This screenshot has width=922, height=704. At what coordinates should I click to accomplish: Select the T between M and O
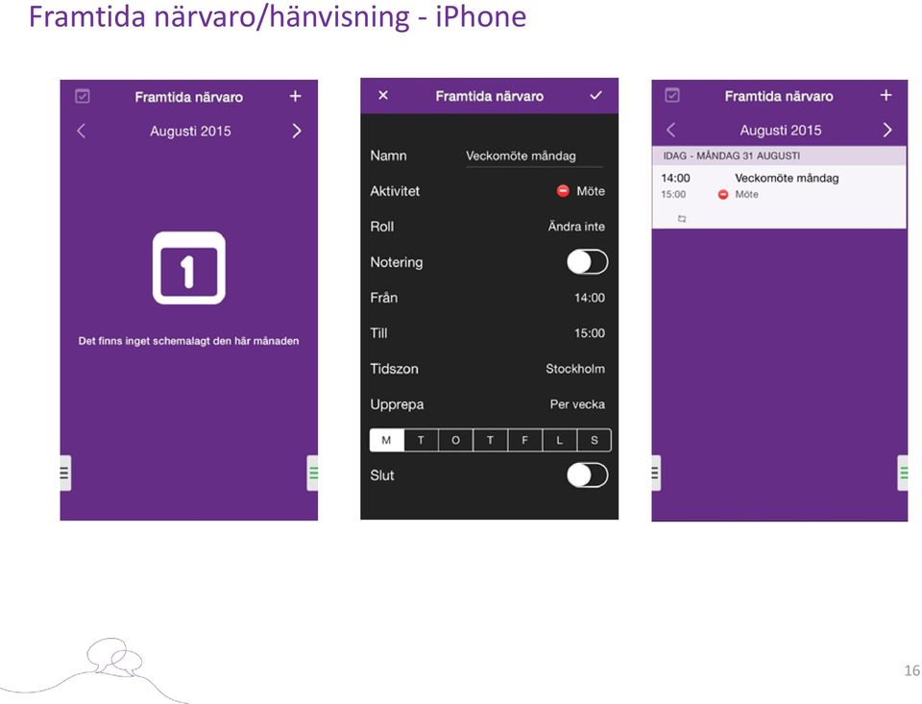[x=421, y=440]
